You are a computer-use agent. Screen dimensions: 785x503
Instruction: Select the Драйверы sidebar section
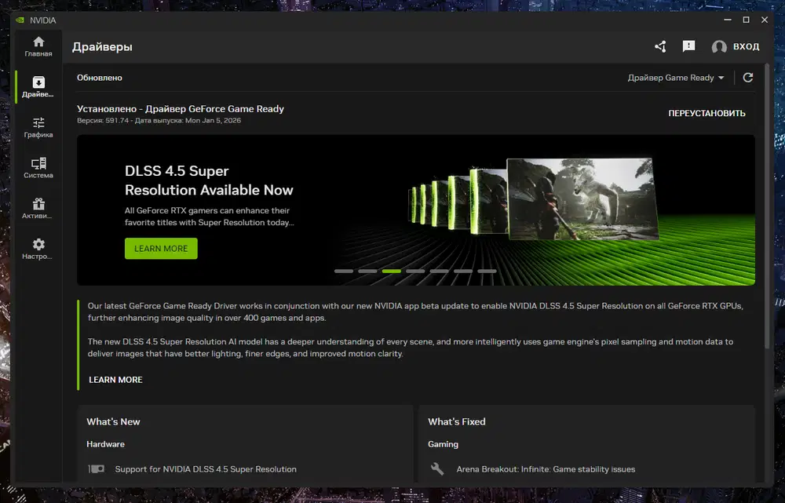[38, 87]
